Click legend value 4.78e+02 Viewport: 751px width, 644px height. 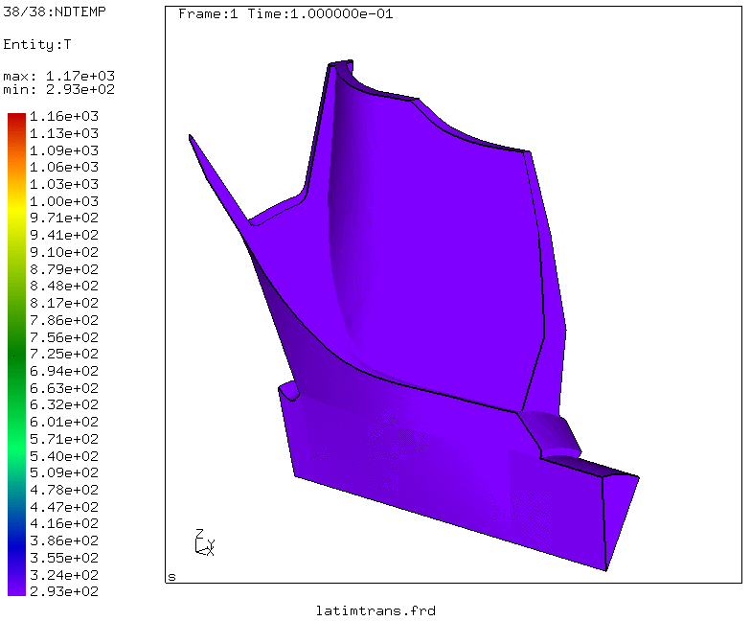coord(64,490)
